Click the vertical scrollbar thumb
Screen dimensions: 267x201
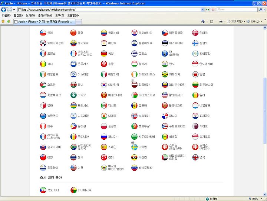(265, 110)
